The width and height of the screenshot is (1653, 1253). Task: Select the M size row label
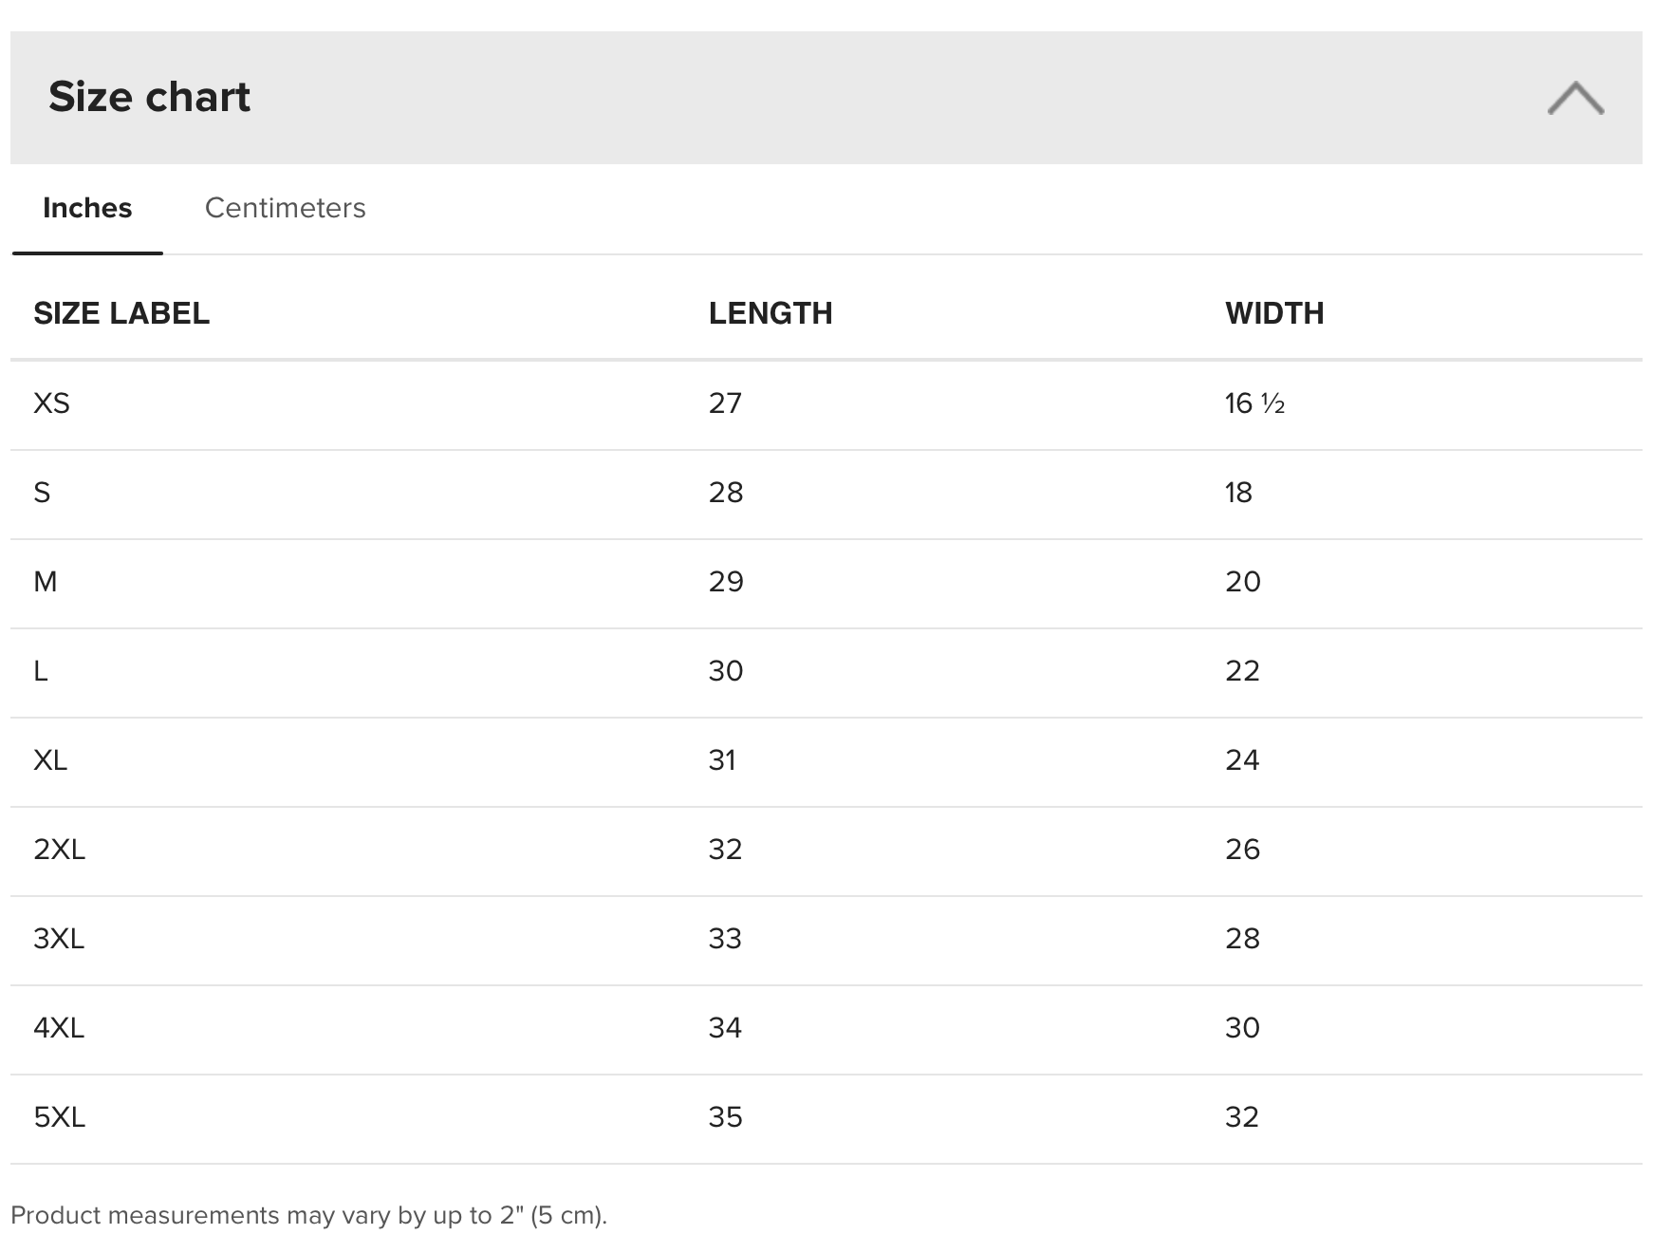pos(46,582)
